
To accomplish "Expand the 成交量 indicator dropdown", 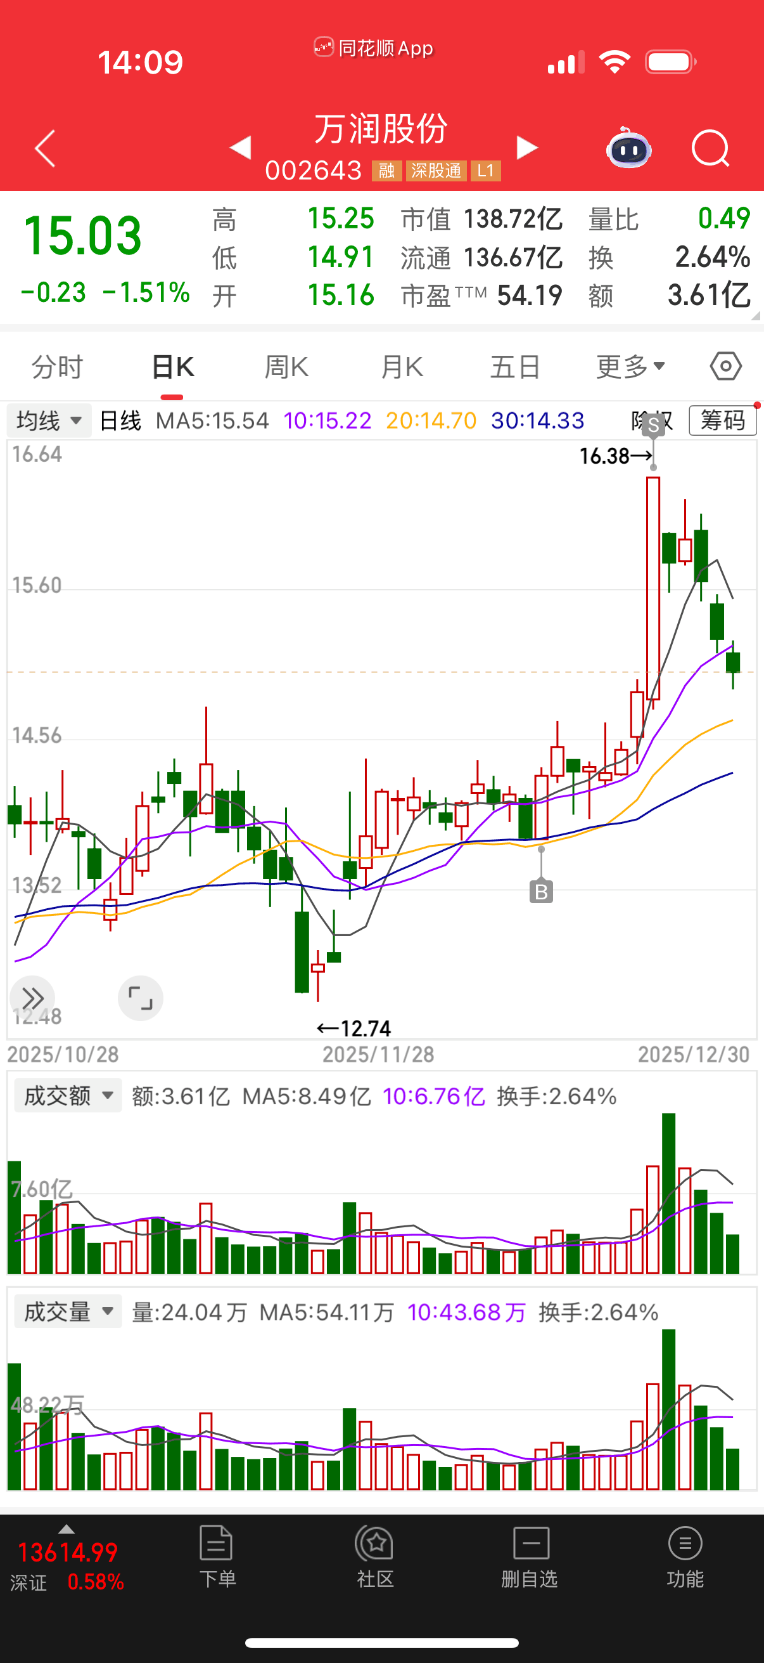I will (68, 1312).
